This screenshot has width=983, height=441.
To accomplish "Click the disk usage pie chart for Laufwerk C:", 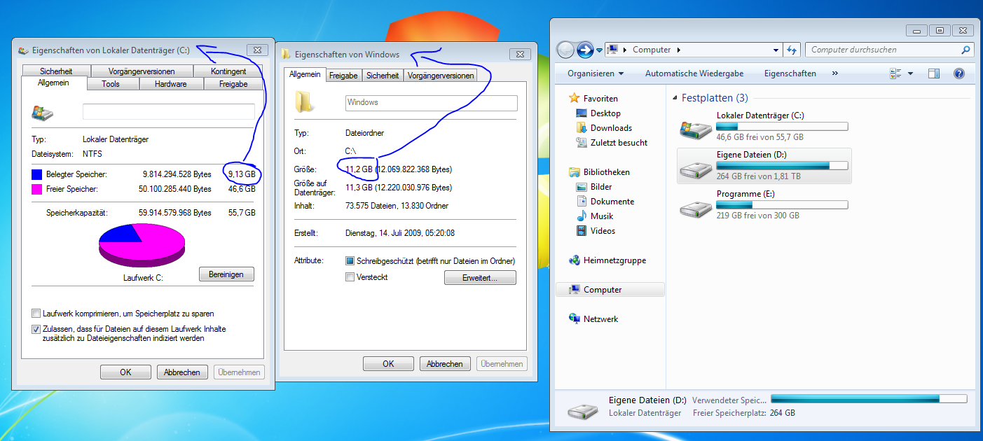I will [142, 245].
